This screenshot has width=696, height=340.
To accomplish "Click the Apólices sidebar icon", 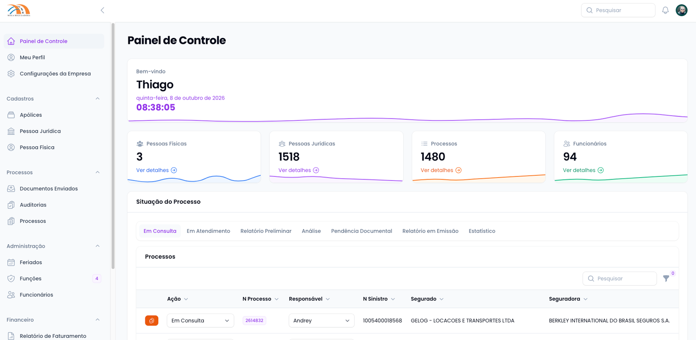I will coord(11,115).
